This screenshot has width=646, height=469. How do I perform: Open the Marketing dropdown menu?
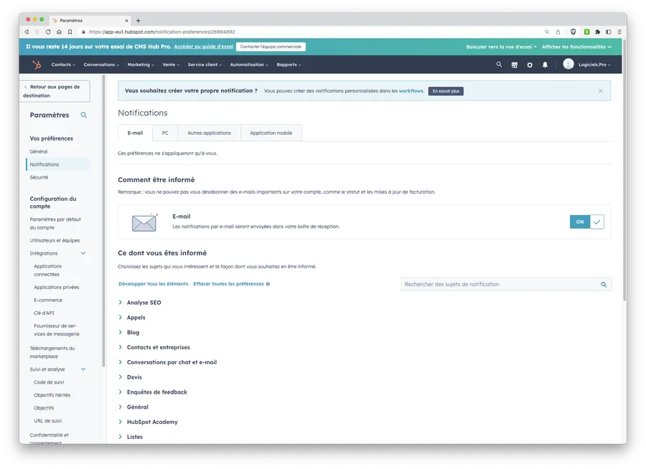[141, 65]
